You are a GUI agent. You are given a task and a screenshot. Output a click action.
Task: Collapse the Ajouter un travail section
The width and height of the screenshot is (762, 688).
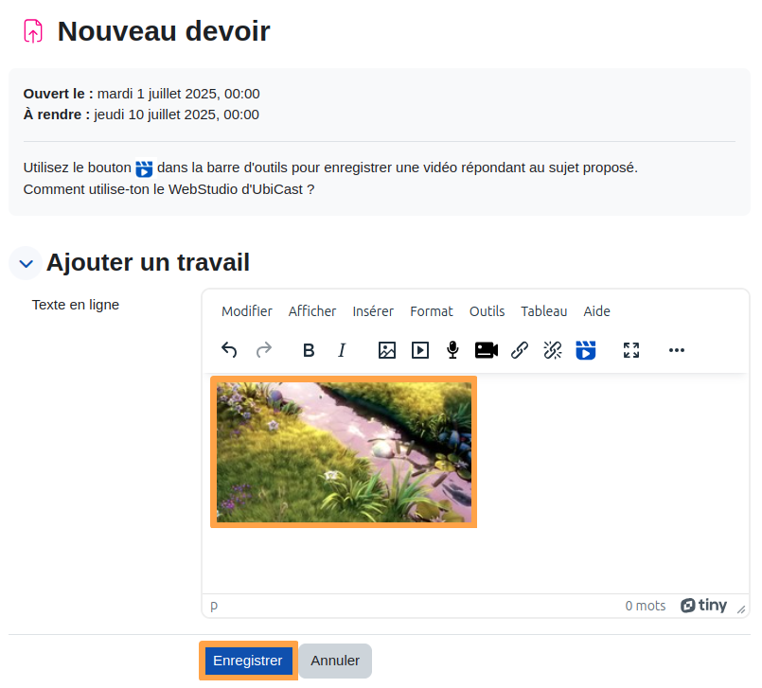click(26, 263)
